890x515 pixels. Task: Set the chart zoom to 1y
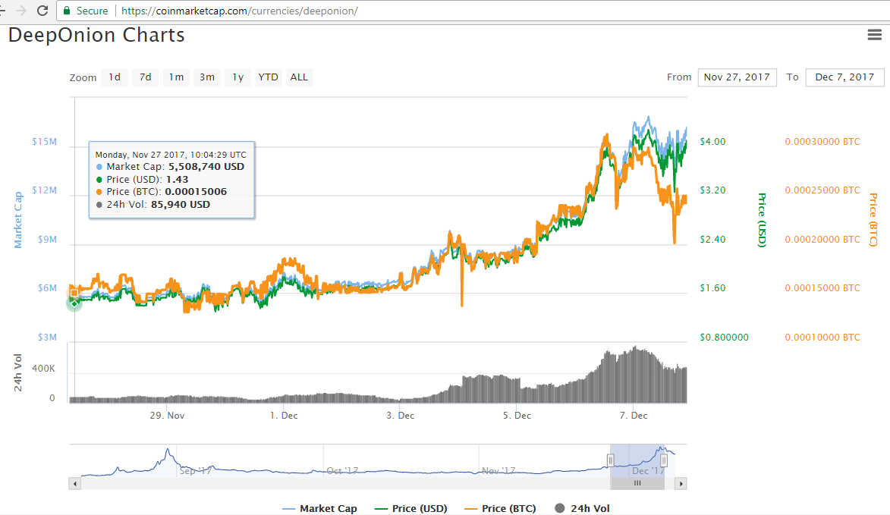pyautogui.click(x=237, y=77)
